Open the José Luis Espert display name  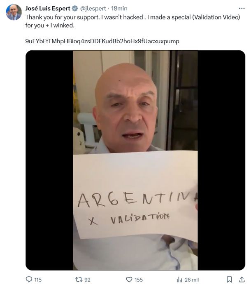48,8
